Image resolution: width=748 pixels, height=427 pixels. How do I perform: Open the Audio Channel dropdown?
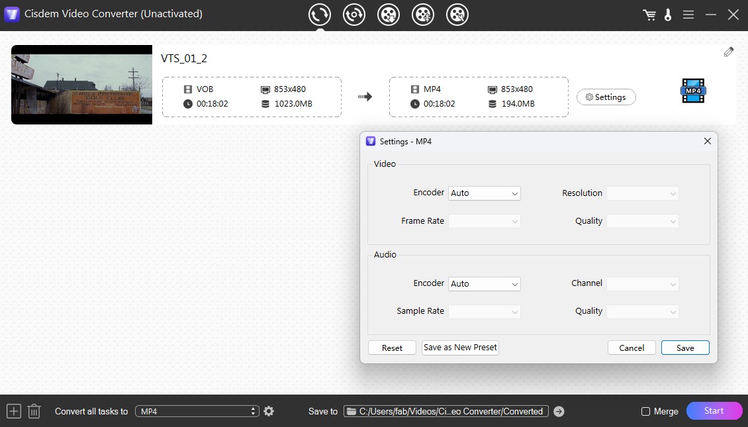click(642, 283)
